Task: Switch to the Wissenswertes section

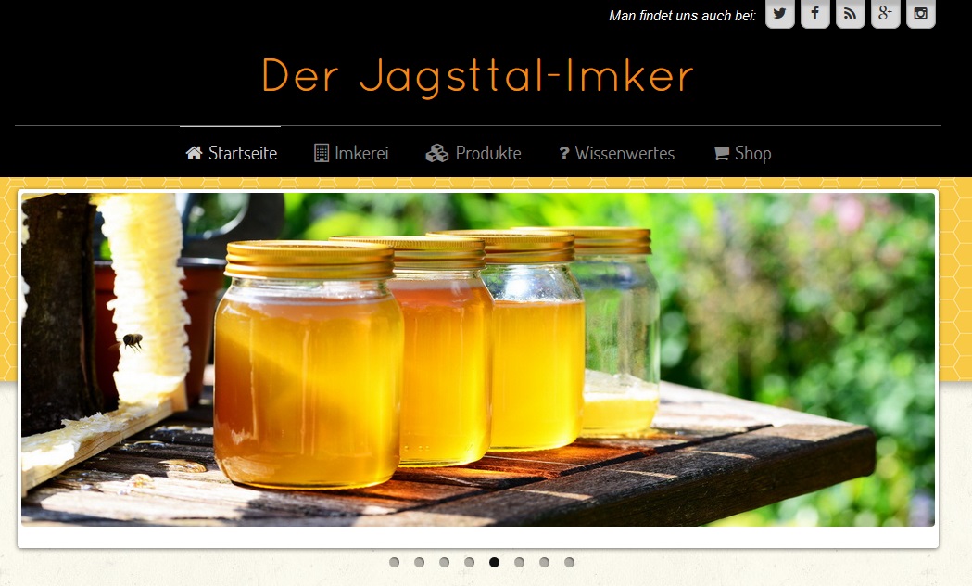Action: (x=626, y=153)
